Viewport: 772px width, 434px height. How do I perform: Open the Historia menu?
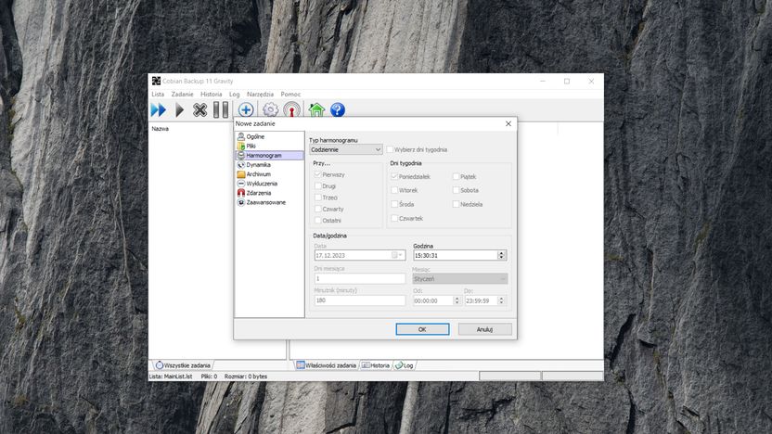(x=212, y=94)
